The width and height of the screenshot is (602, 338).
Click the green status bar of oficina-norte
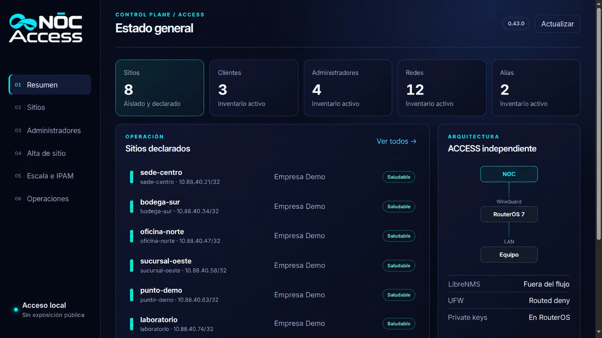131,236
